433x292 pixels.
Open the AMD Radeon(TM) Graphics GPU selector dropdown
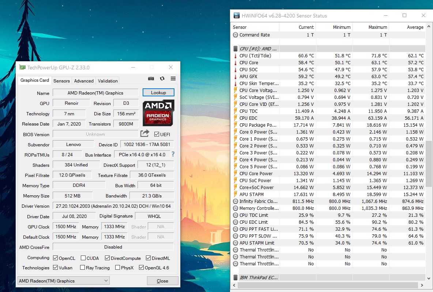[64, 281]
